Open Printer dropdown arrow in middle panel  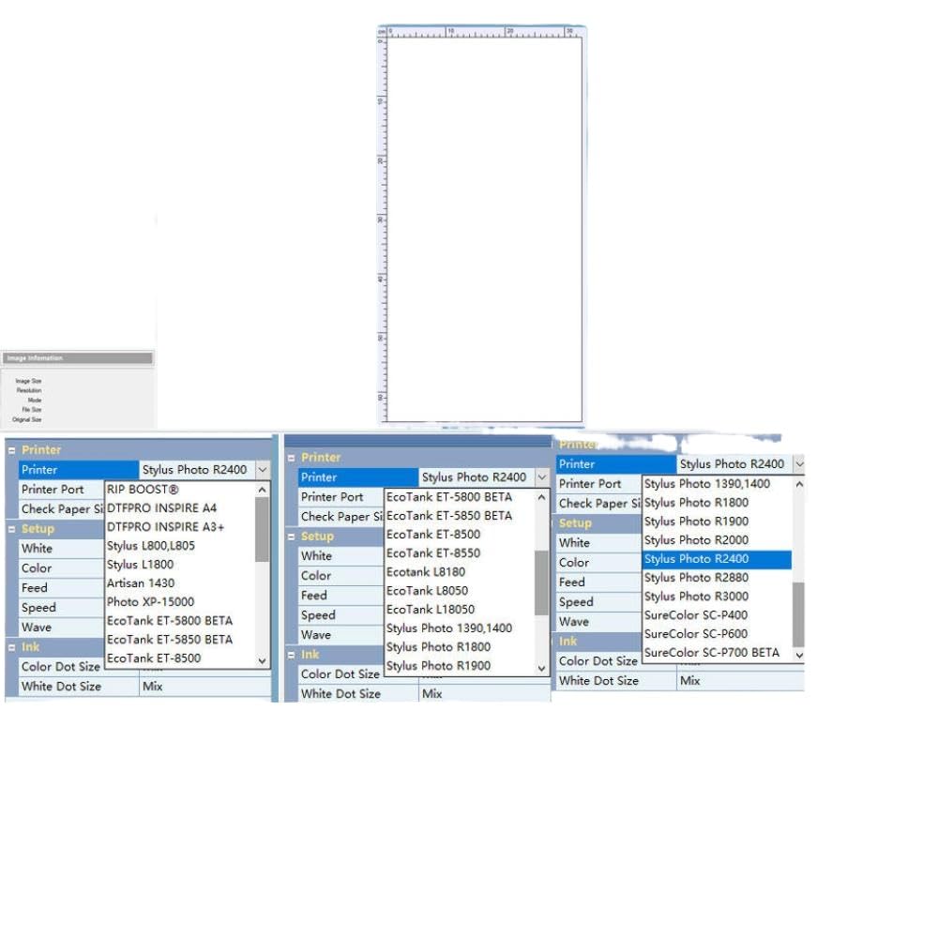coord(542,477)
